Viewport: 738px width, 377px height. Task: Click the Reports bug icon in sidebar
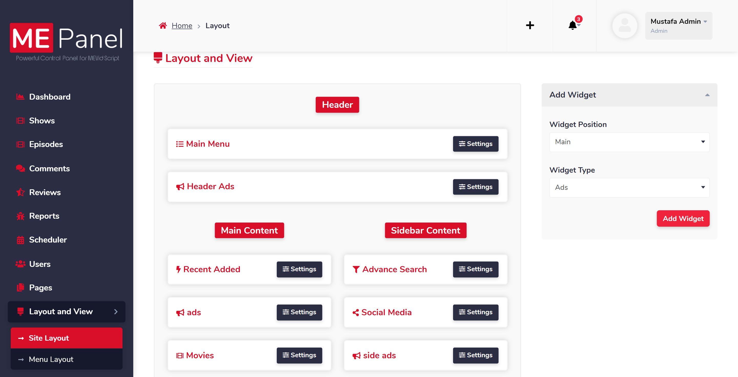pyautogui.click(x=20, y=216)
